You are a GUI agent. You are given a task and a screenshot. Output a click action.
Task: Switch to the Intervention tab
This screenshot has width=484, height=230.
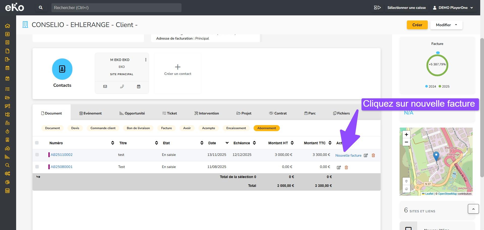pyautogui.click(x=206, y=113)
